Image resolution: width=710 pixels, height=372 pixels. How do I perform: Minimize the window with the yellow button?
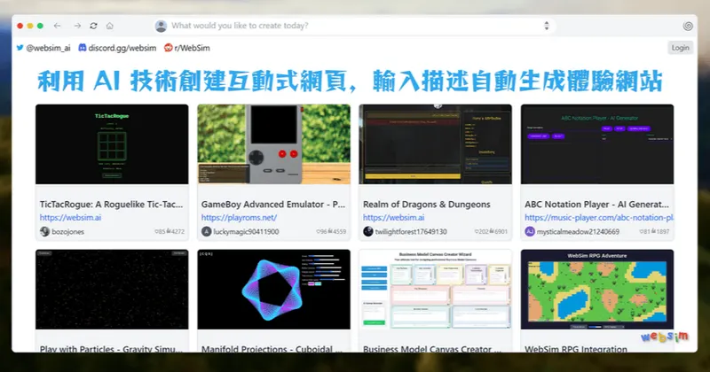pyautogui.click(x=30, y=26)
